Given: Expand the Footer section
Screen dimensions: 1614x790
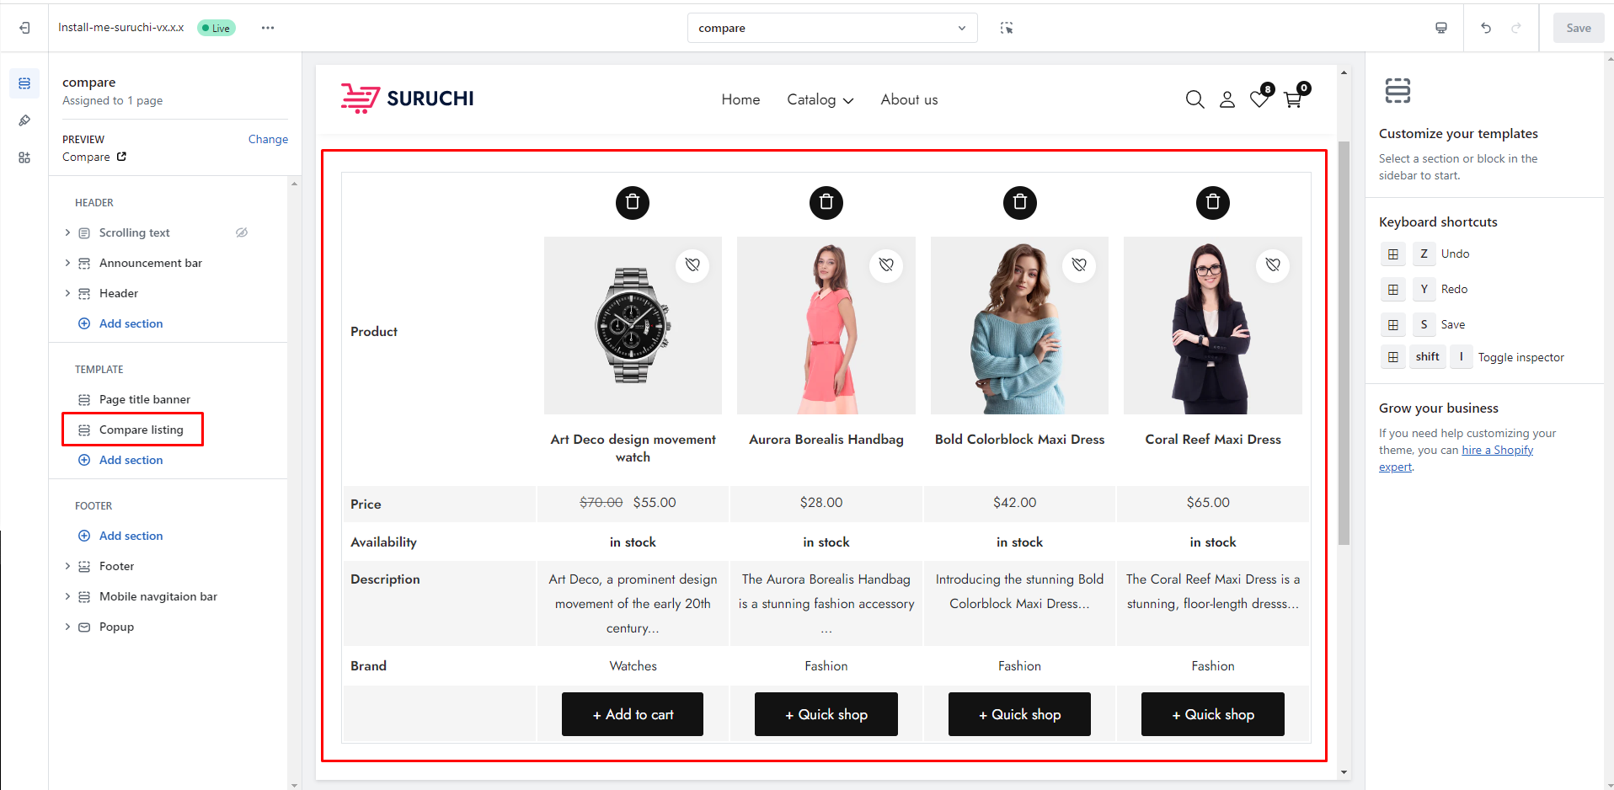Looking at the screenshot, I should point(67,566).
